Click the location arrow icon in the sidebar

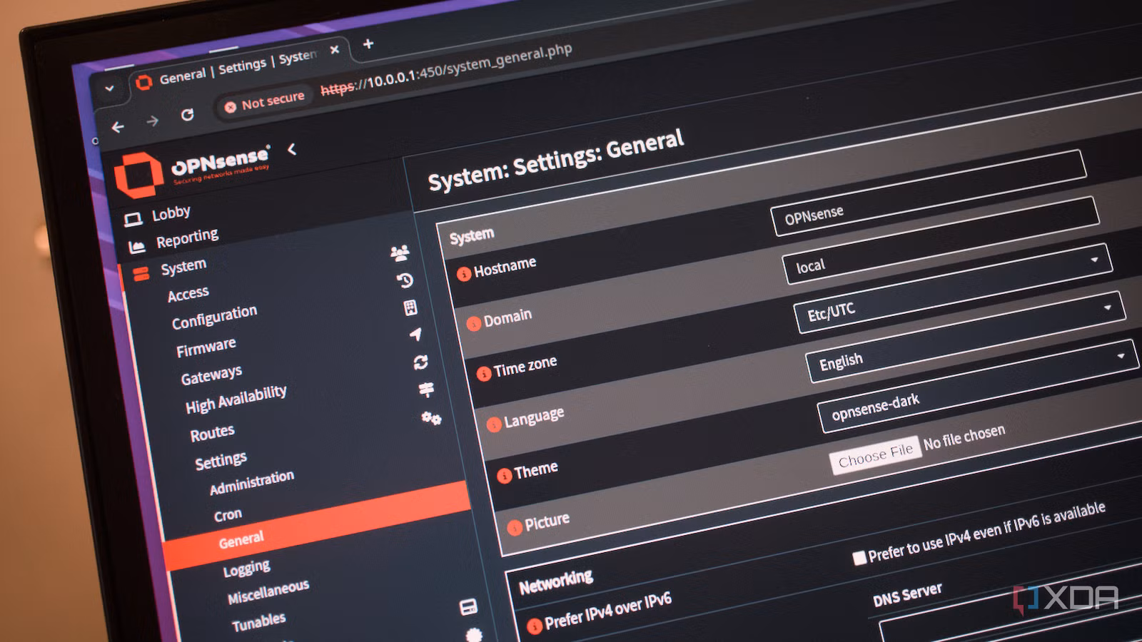(415, 335)
